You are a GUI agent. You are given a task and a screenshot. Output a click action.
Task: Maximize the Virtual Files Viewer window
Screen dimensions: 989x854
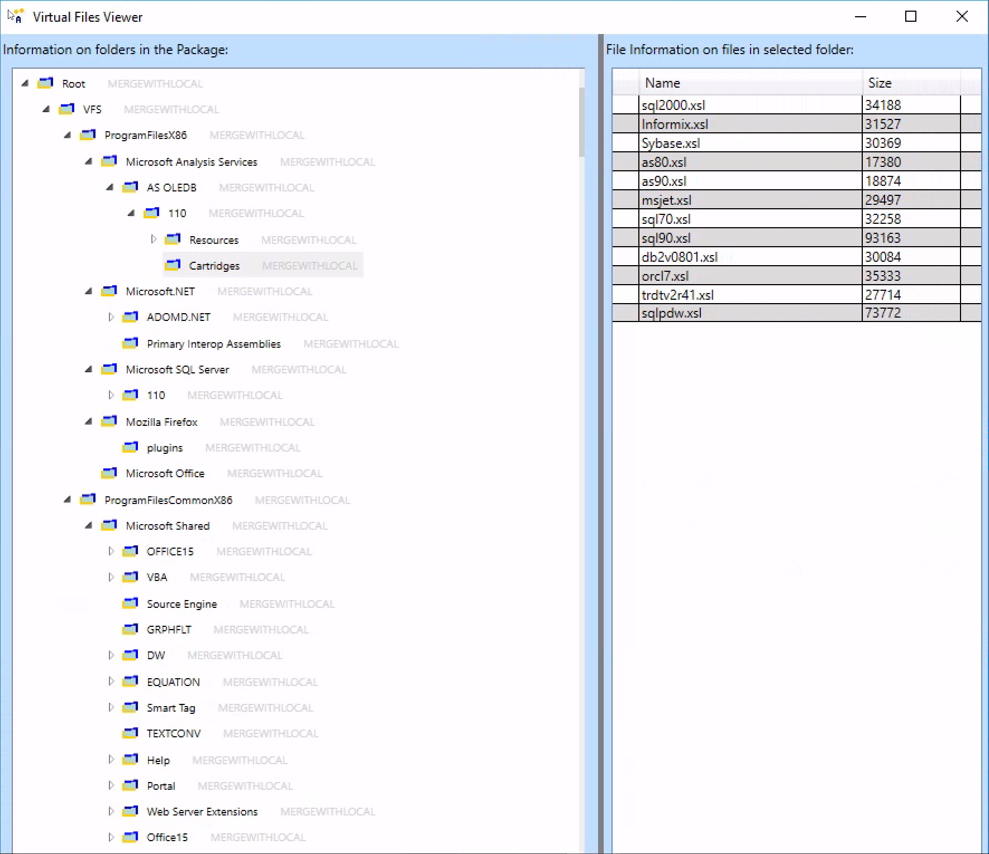[x=911, y=17]
